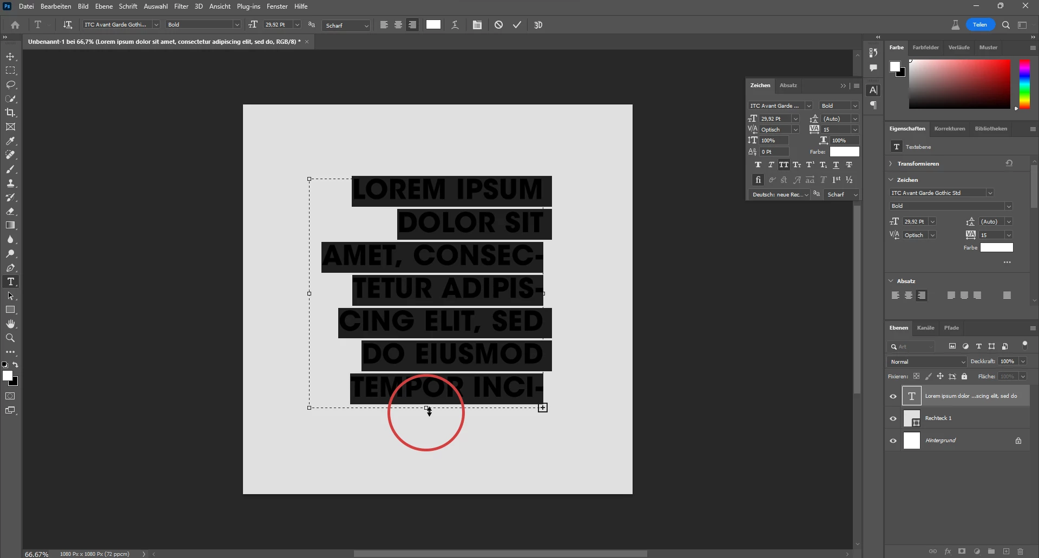The width and height of the screenshot is (1039, 558).
Task: Select the Path Selection tool
Action: [10, 296]
